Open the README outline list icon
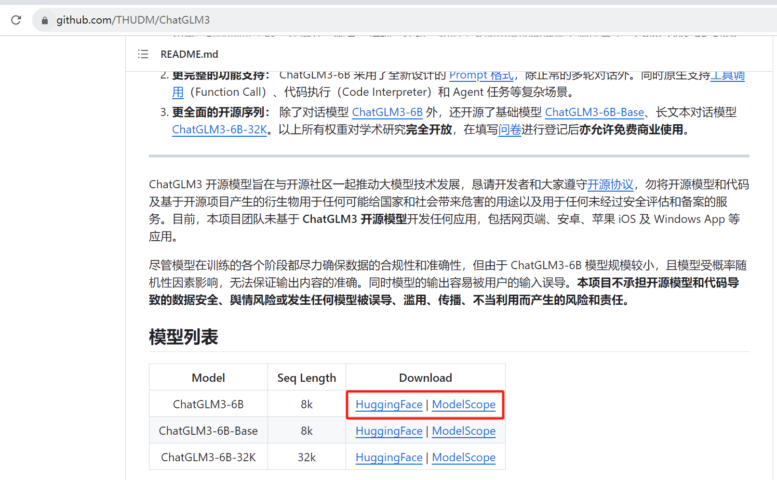 143,54
